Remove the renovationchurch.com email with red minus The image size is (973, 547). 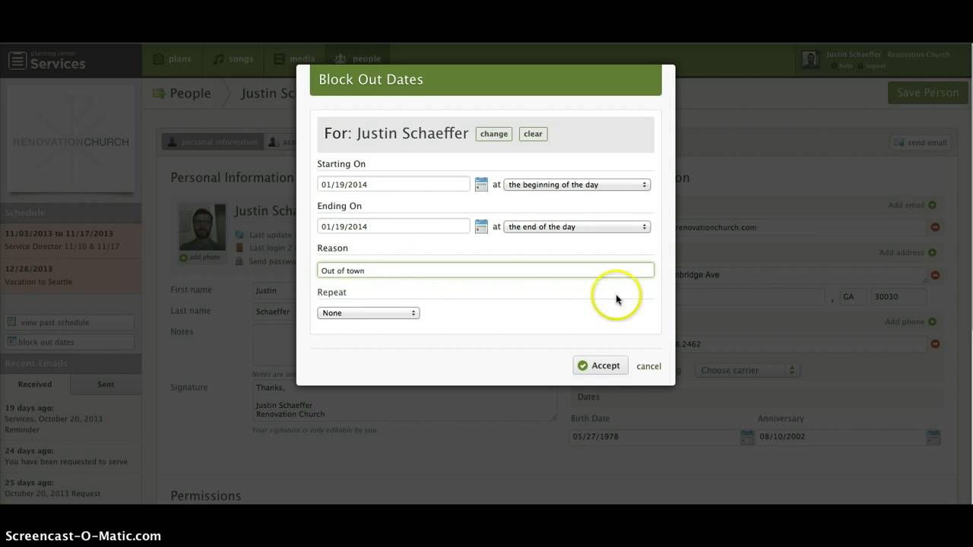[x=935, y=227]
